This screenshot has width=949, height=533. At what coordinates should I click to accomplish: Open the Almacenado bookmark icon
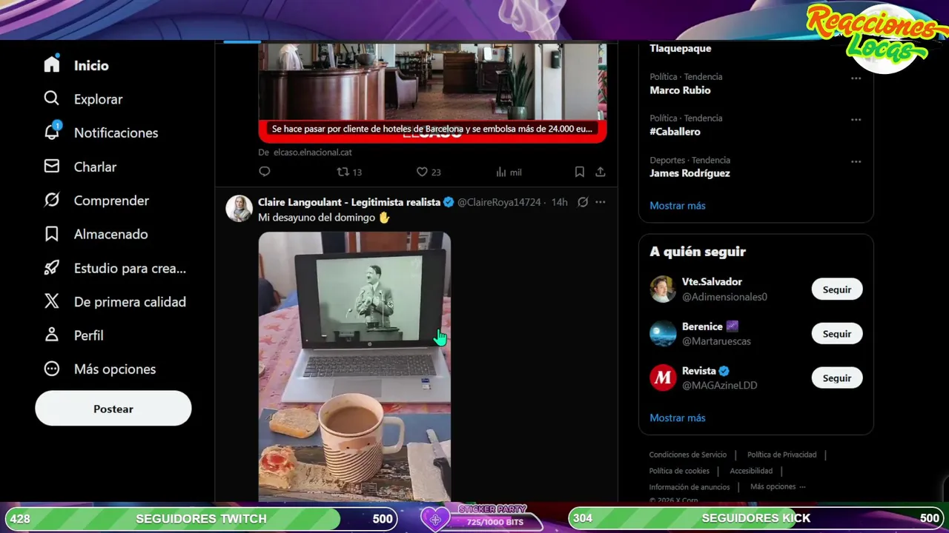tap(51, 234)
